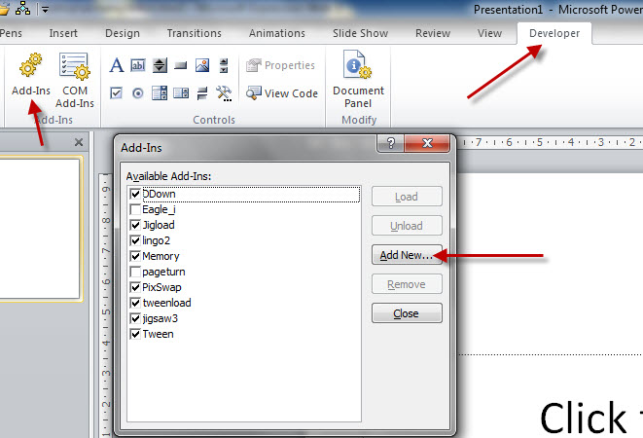Image resolution: width=643 pixels, height=438 pixels.
Task: Enable the Eagle_i add-in checkbox
Action: 135,209
